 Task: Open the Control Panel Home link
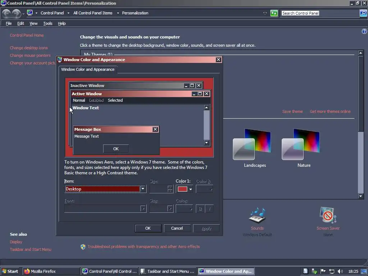pyautogui.click(x=27, y=36)
